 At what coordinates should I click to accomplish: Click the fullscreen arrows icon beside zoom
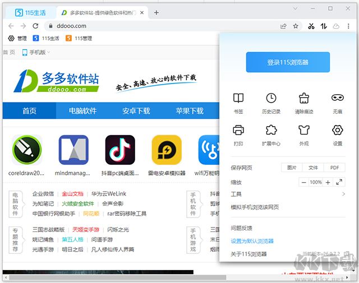[x=339, y=182]
